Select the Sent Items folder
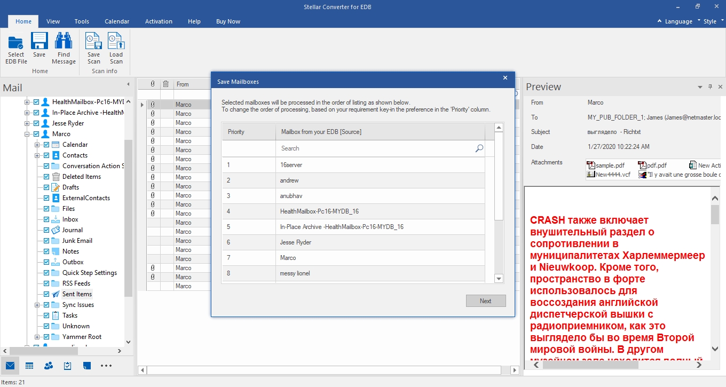726x387 pixels. click(77, 294)
